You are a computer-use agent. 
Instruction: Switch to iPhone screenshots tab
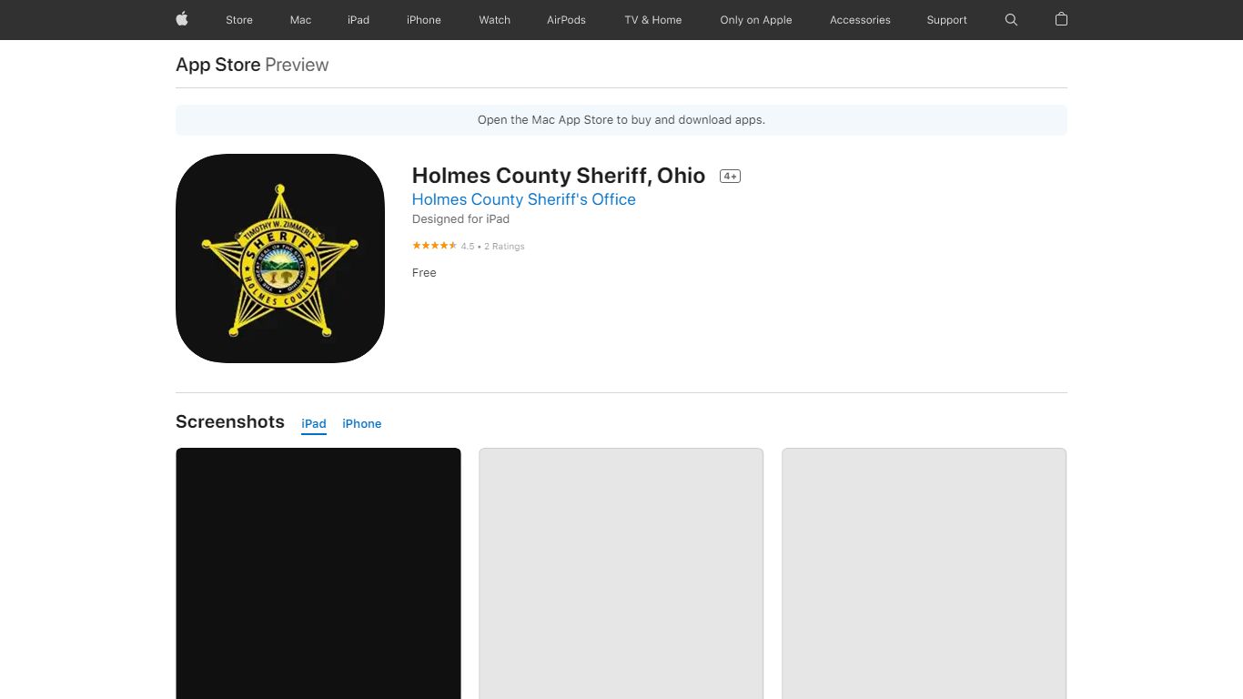[x=362, y=424]
